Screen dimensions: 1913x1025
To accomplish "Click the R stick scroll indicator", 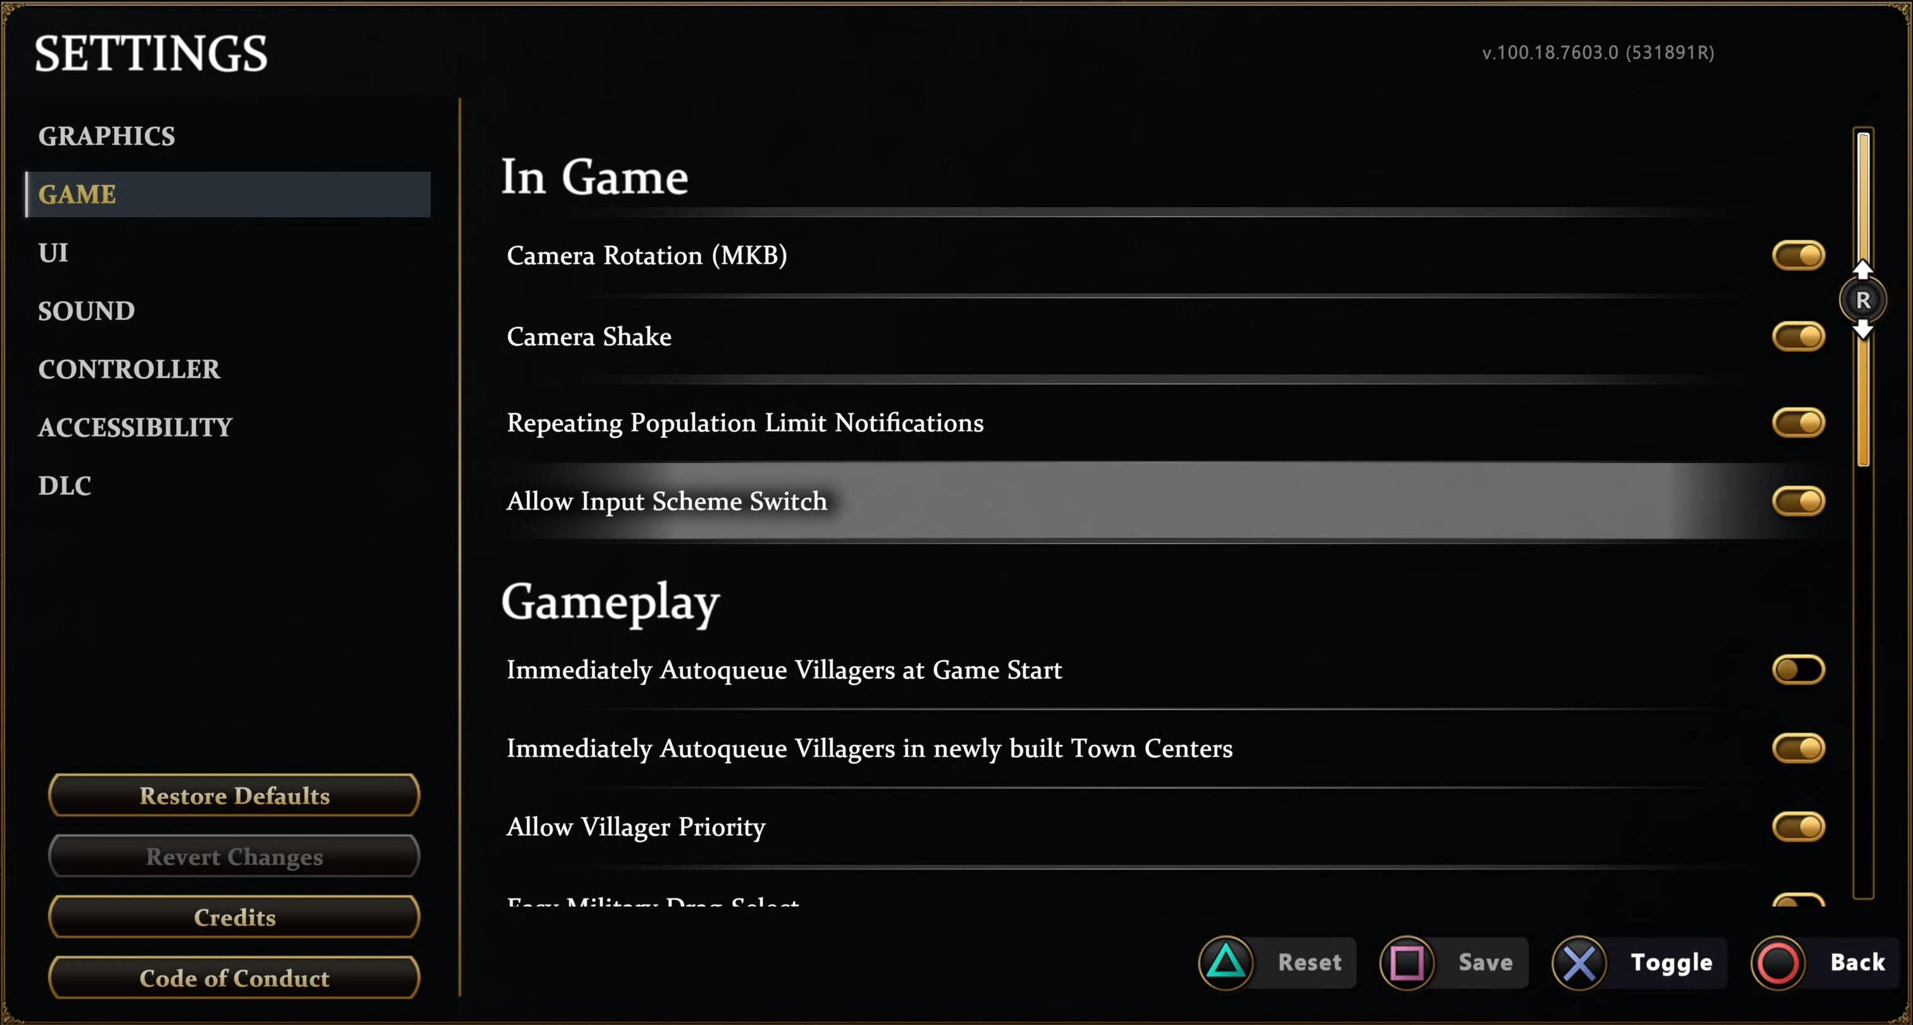I will pyautogui.click(x=1862, y=300).
